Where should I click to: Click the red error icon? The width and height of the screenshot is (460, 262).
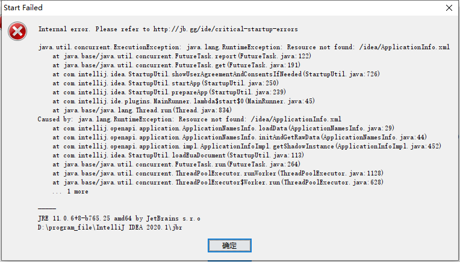pyautogui.click(x=17, y=31)
